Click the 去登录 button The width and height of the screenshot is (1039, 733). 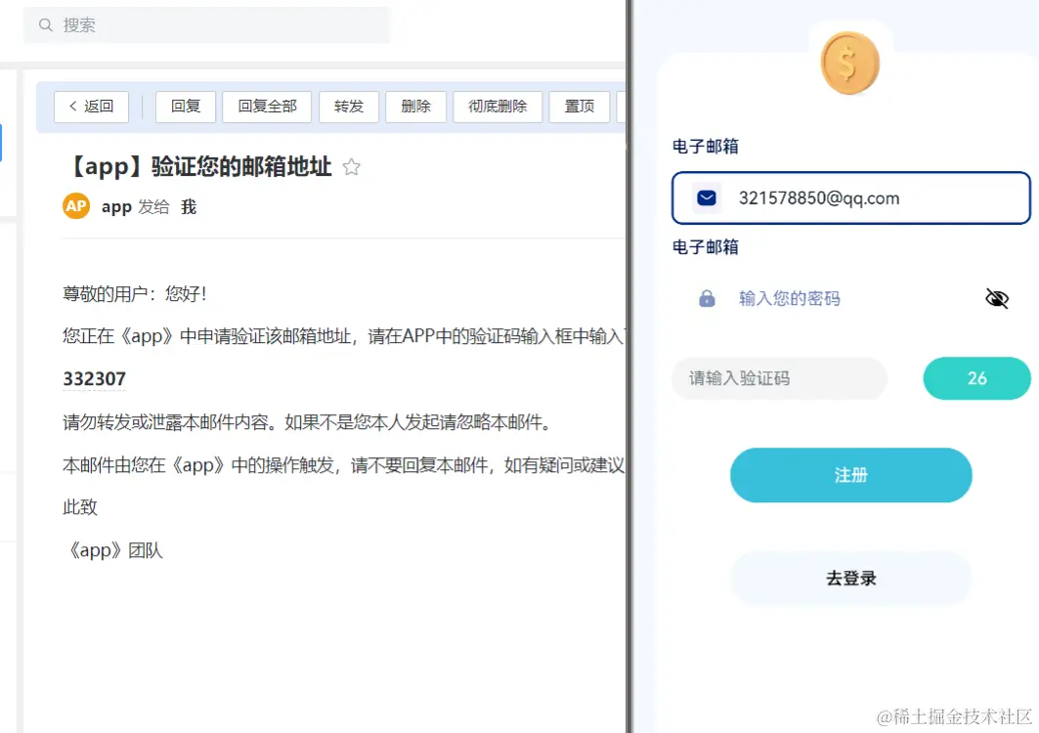pos(850,578)
